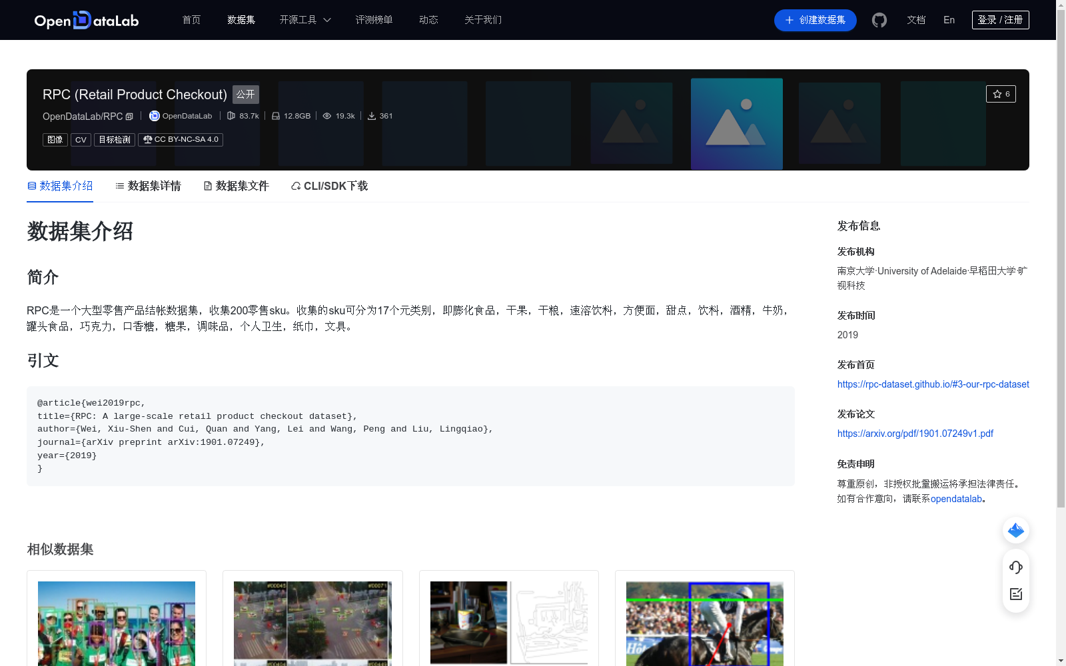Click the 19.3k views eye icon
This screenshot has height=666, width=1066.
[x=327, y=116]
